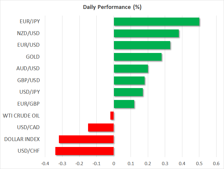Click the Dollar Index red bar

point(86,139)
